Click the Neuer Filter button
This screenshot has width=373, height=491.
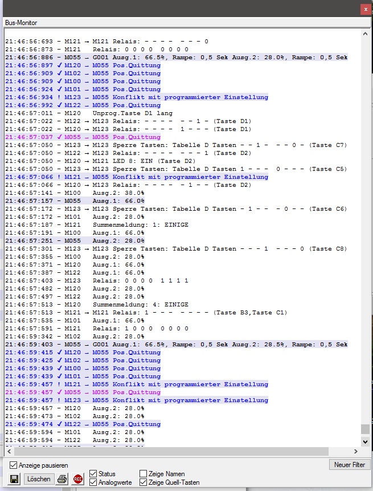pyautogui.click(x=349, y=465)
